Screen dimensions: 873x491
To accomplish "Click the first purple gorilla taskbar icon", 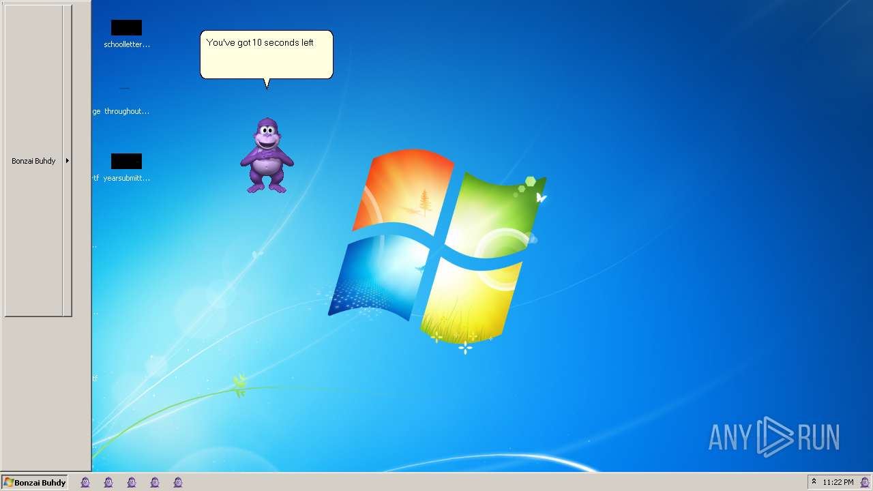I will pos(85,482).
